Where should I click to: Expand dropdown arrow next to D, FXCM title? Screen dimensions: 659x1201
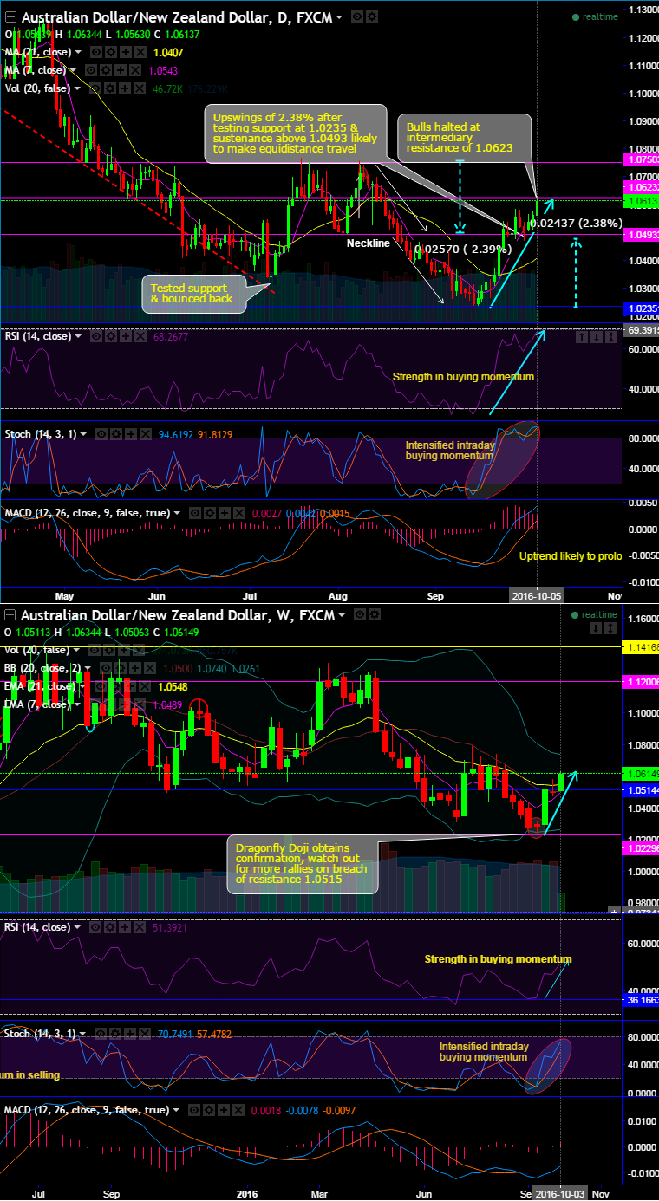tap(339, 17)
